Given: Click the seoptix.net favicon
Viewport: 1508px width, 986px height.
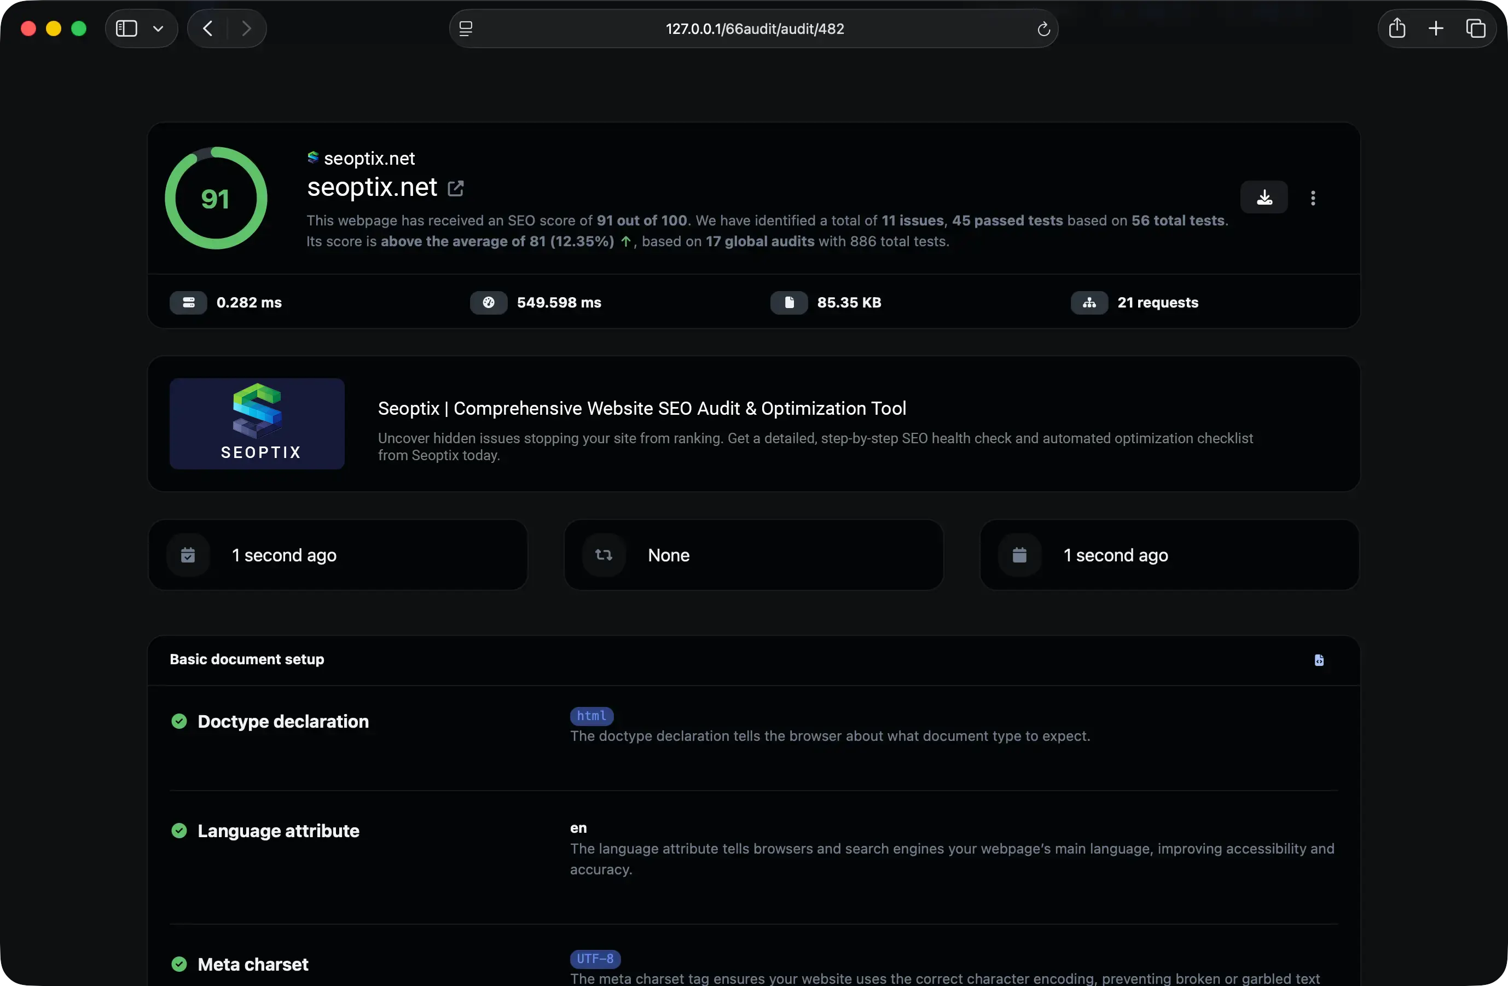Looking at the screenshot, I should point(312,157).
